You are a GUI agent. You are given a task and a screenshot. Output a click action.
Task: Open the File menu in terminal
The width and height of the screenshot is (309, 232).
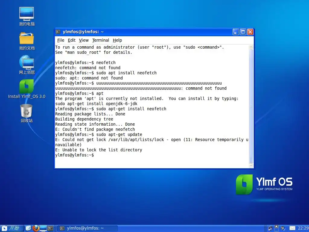[x=61, y=40]
